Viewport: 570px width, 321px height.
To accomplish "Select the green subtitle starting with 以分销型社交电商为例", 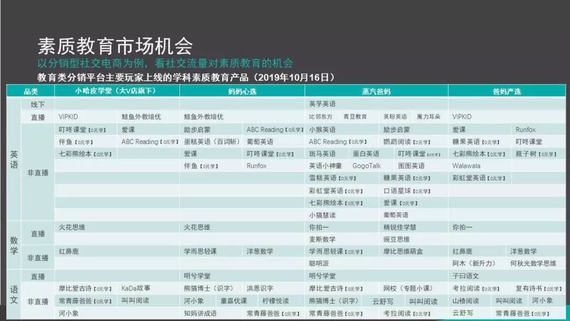I will pos(165,63).
